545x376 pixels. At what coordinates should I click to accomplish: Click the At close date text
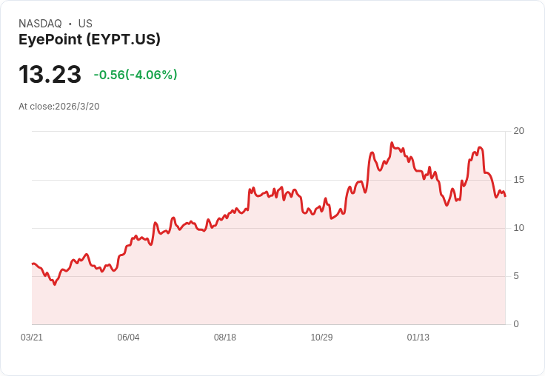(59, 107)
